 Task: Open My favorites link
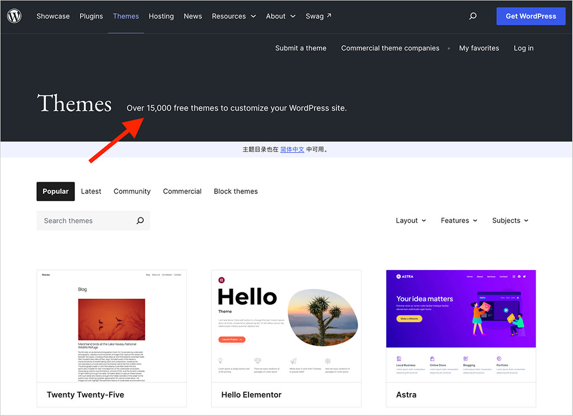click(479, 48)
